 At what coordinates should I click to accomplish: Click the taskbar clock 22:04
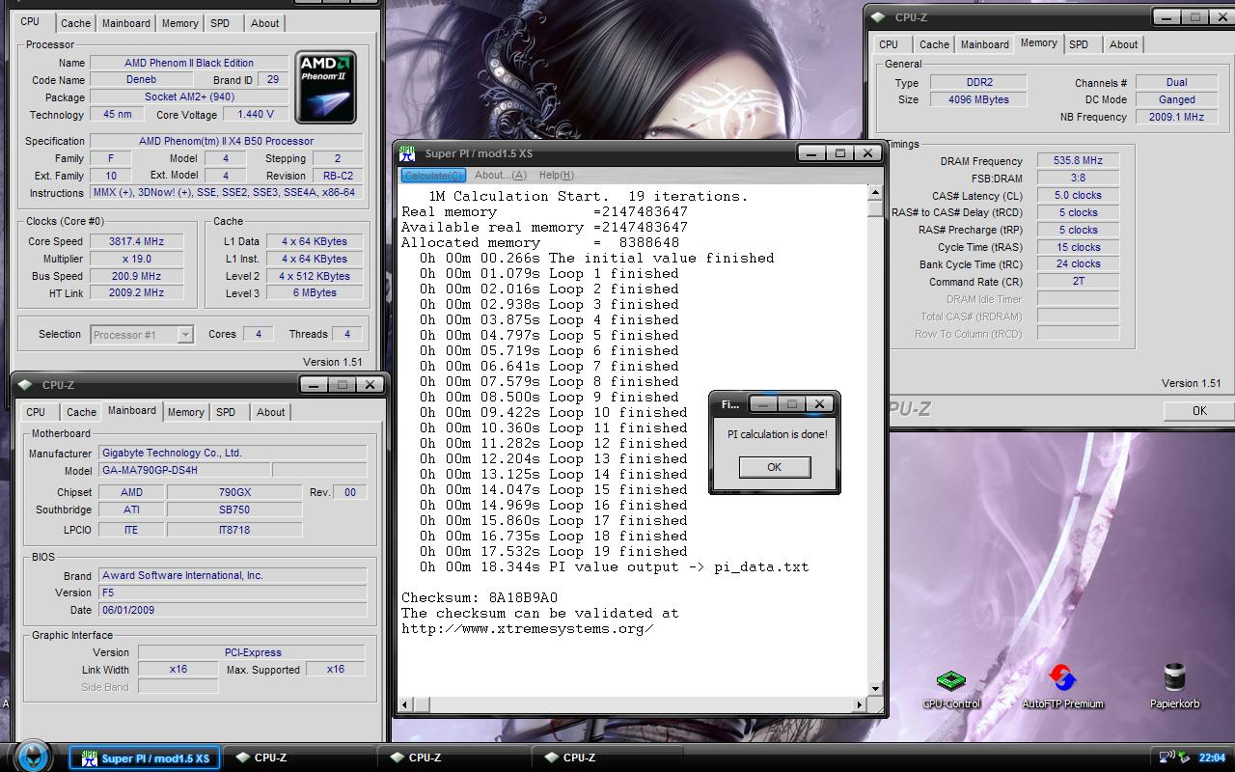(x=1212, y=758)
